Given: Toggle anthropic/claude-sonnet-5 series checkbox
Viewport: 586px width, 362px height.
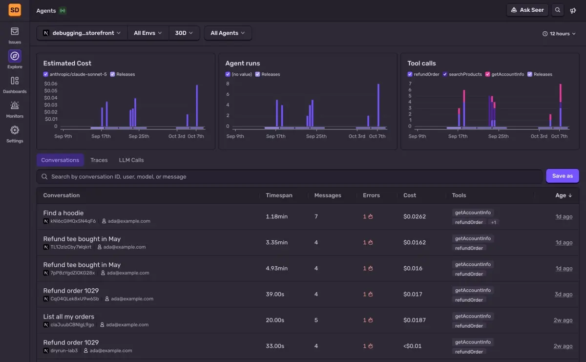Looking at the screenshot, I should (46, 74).
